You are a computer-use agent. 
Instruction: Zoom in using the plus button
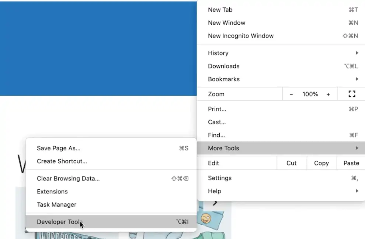pyautogui.click(x=328, y=94)
